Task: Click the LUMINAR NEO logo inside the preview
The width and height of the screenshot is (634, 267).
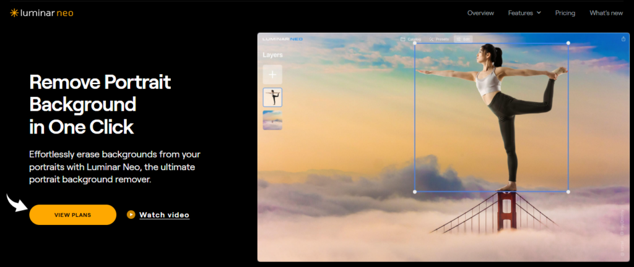Action: pos(282,39)
